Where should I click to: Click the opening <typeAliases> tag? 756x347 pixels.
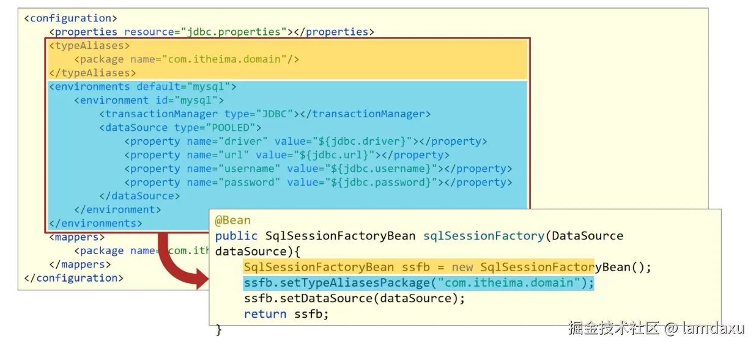(x=89, y=46)
